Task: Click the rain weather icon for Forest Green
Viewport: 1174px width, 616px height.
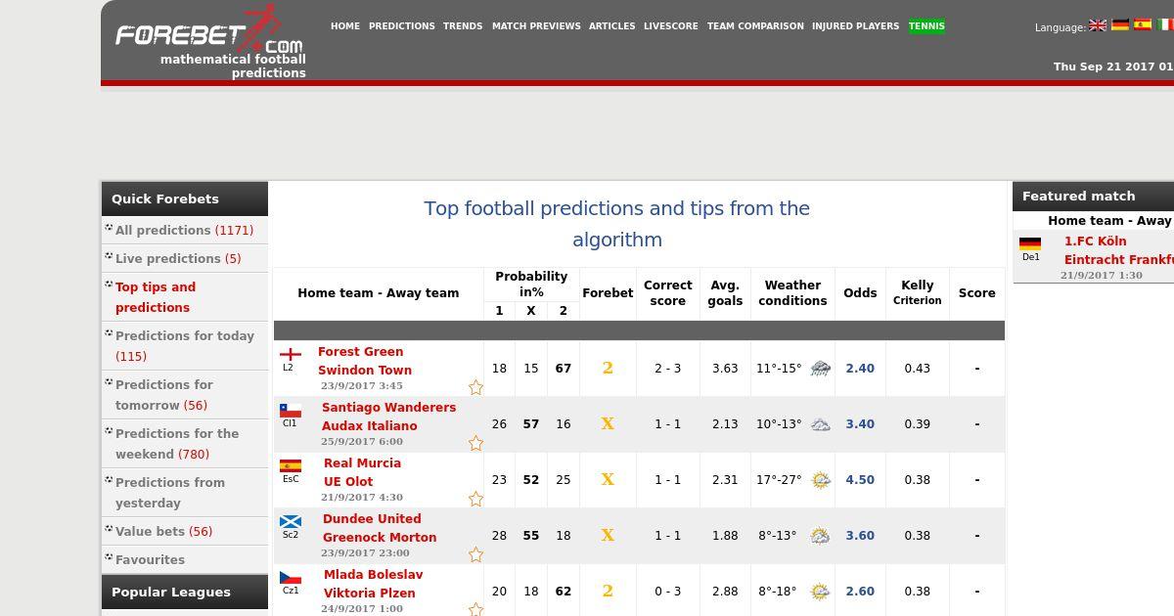Action: 820,369
